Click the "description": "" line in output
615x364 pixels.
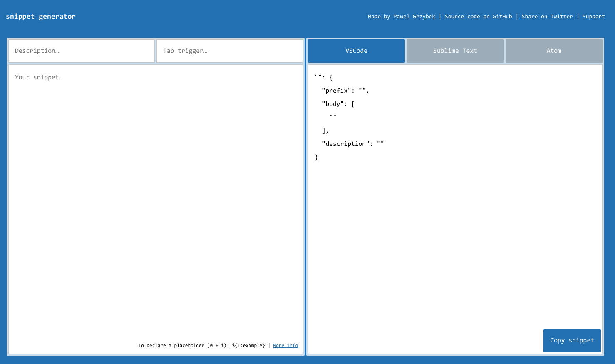click(353, 144)
